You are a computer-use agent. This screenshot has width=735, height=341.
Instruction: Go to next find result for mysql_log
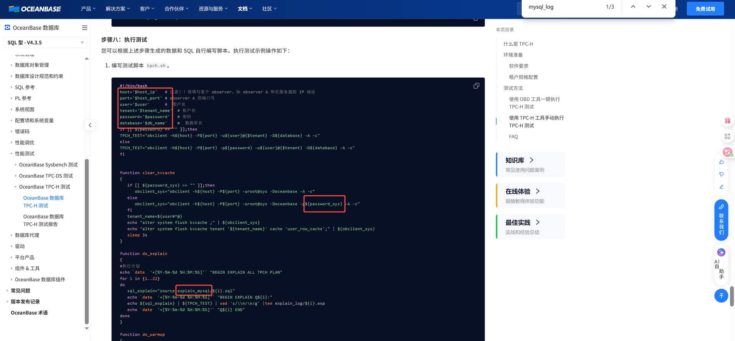tap(648, 7)
